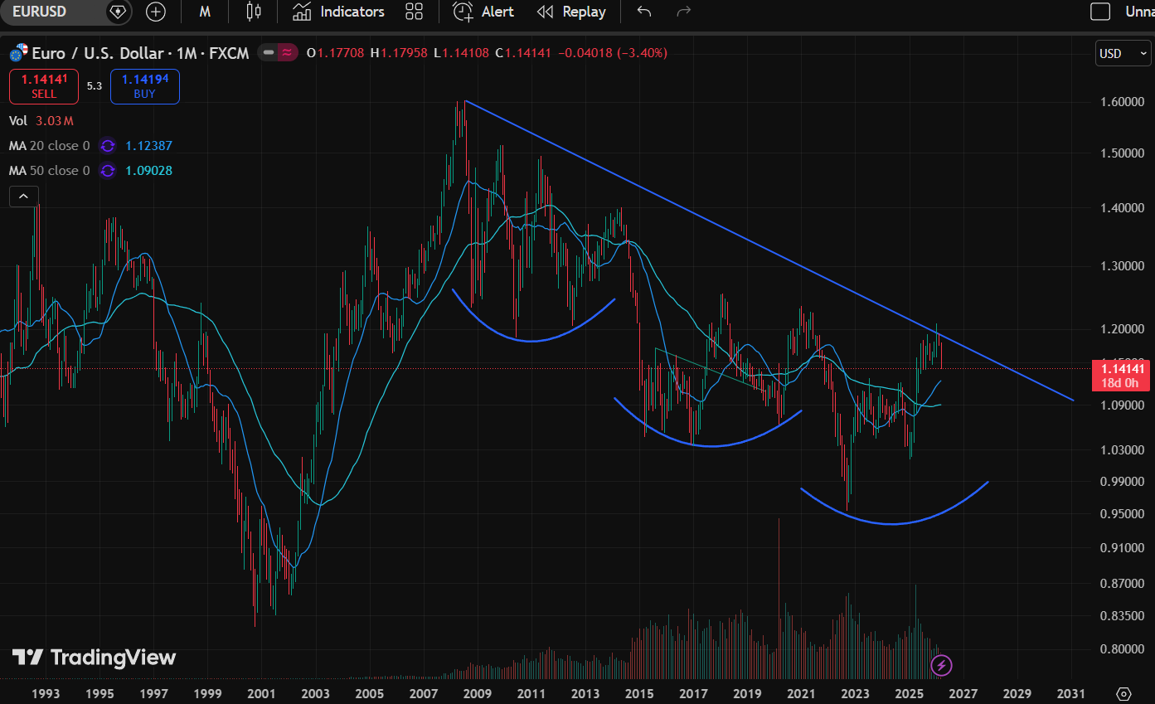
Task: Open the M monthly interval selector
Action: pyautogui.click(x=205, y=12)
